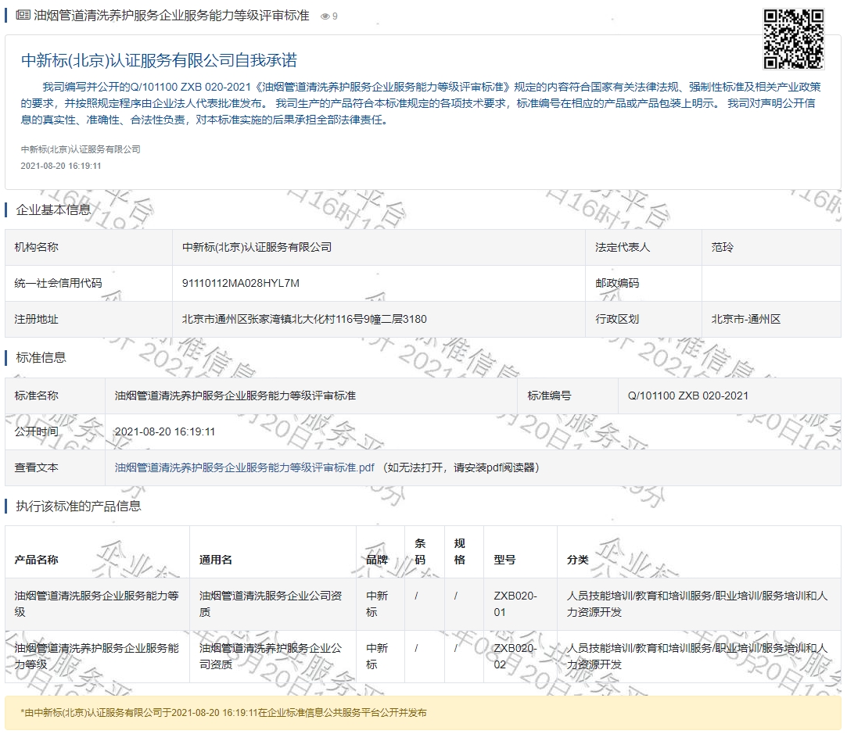This screenshot has height=734, width=847.
Task: Click the page title 油烟管道清洗养护服务企业服务能力等级评审标准
Action: [x=171, y=16]
